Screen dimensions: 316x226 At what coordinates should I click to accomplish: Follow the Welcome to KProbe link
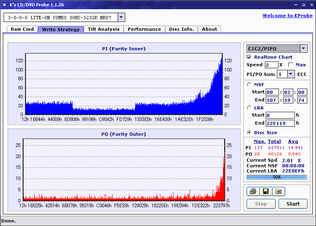[x=288, y=16]
